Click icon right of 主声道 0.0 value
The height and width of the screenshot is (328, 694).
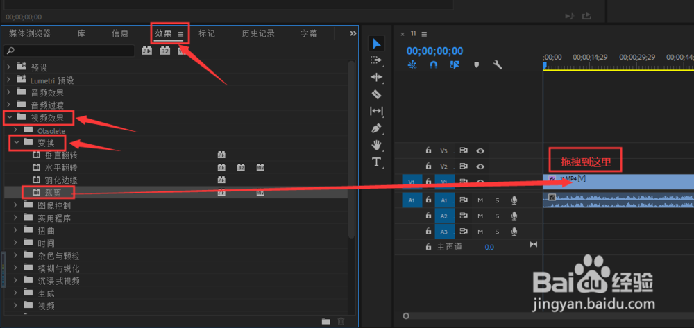533,245
